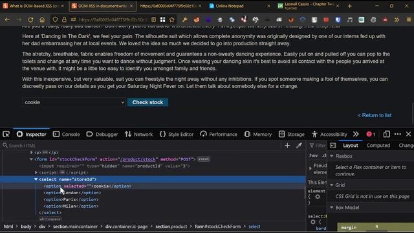This screenshot has height=233, width=414.
Task: Click the section.maincontainer breadcrumb
Action: pos(75,227)
